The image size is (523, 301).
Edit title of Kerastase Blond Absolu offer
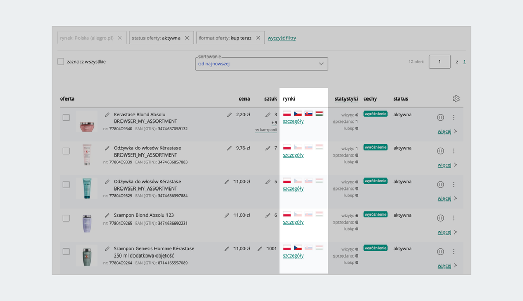[107, 115]
